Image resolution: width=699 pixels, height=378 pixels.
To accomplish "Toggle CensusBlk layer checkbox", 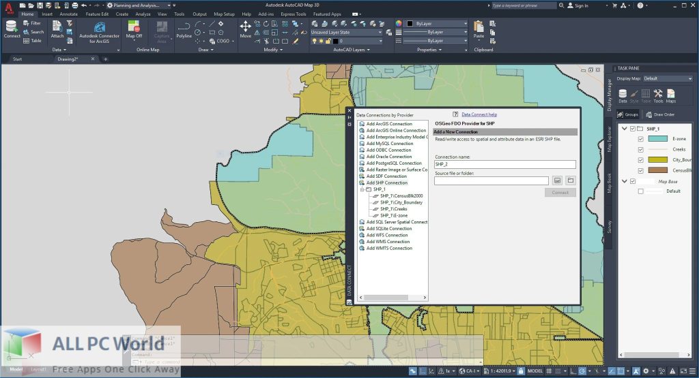I will point(640,170).
